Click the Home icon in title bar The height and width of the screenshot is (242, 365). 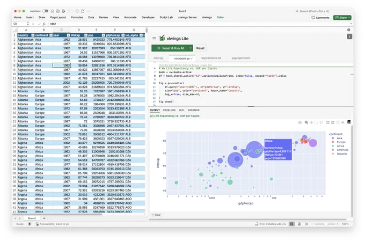tap(53, 11)
